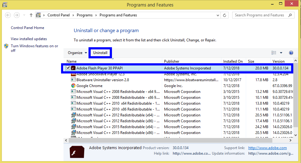
Task: Select the Google Chrome entry
Action: pyautogui.click(x=89, y=86)
